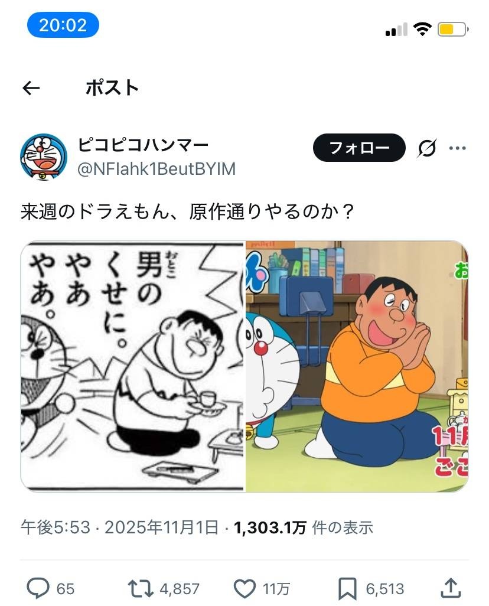This screenshot has width=489, height=606.
Task: Like the post with heart icon
Action: (x=244, y=589)
